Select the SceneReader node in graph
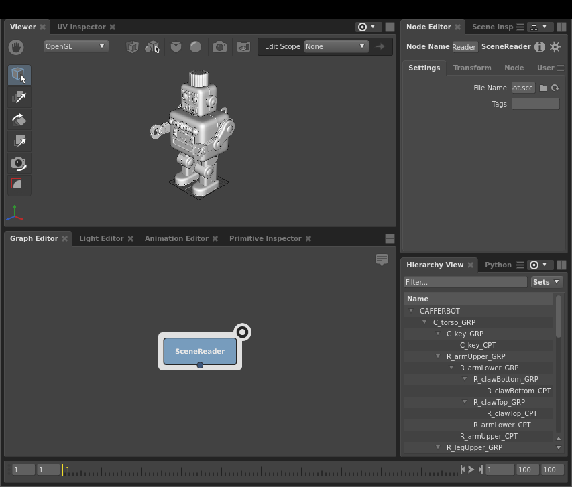This screenshot has width=572, height=487. point(200,351)
